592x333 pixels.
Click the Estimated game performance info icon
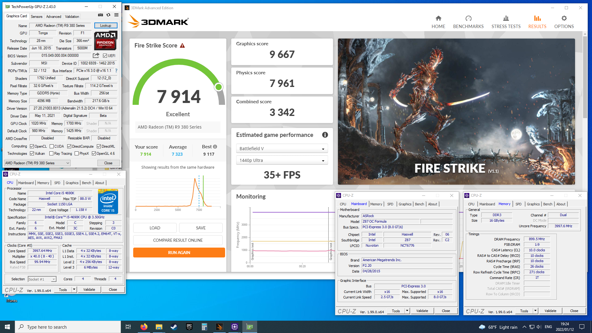pos(325,135)
